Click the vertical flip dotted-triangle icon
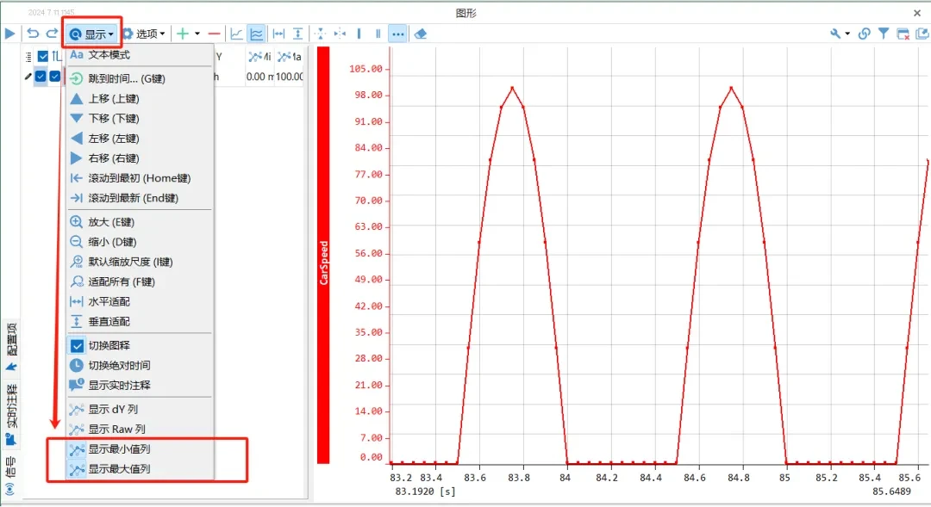The width and height of the screenshot is (931, 507). pos(321,34)
